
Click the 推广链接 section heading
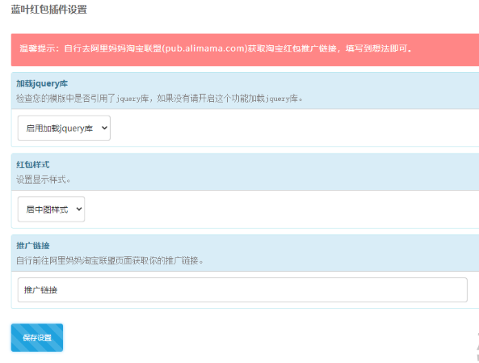point(32,246)
